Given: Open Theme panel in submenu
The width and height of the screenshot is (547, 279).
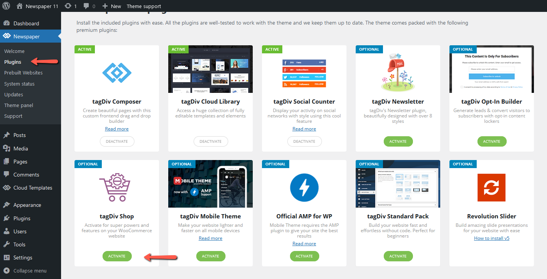Looking at the screenshot, I should [18, 105].
